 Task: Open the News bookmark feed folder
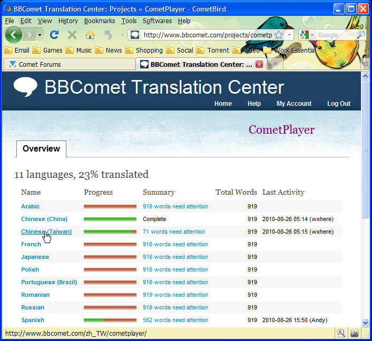109,50
